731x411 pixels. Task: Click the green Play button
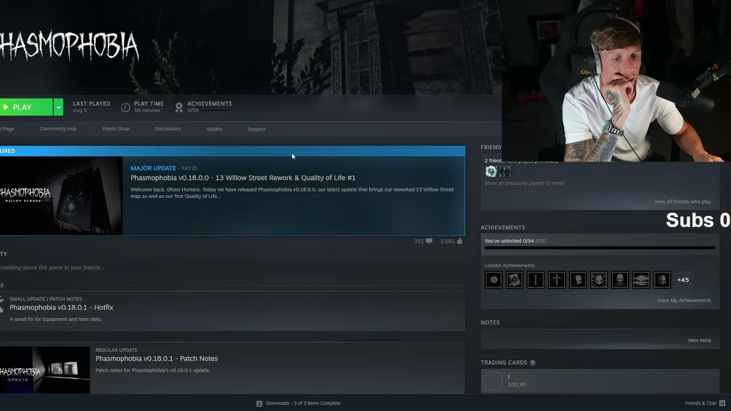tap(26, 107)
